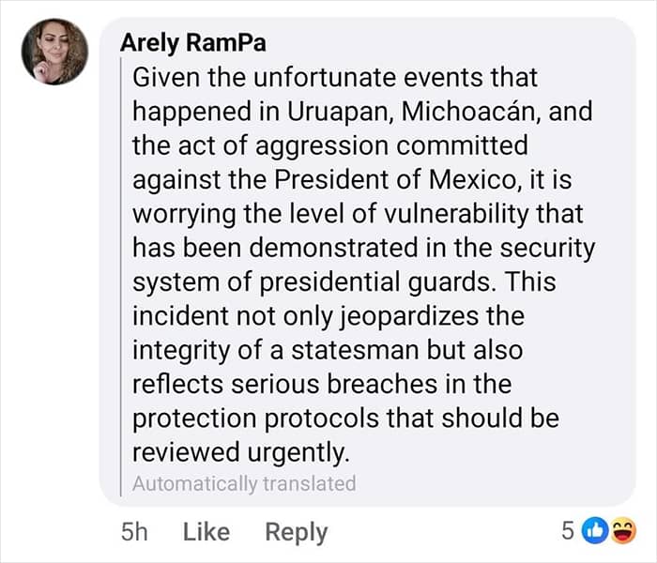Click the blue thumbs-up reaction icon
The height and width of the screenshot is (563, 657).
coord(595,531)
